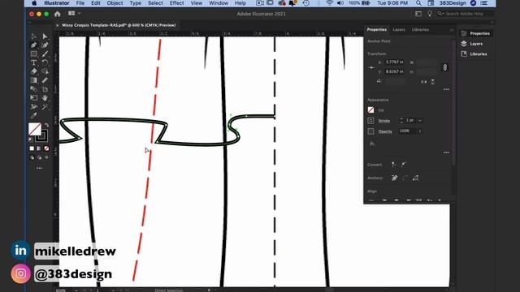Viewport: 520px width, 292px height.
Task: Remove selected anchor points
Action: (x=394, y=178)
